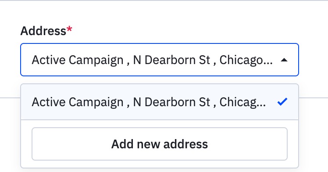Click the Add new address button
The width and height of the screenshot is (328, 172).
tap(160, 144)
